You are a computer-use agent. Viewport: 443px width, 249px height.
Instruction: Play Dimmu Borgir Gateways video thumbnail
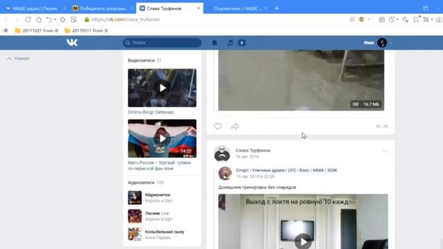[x=162, y=88]
